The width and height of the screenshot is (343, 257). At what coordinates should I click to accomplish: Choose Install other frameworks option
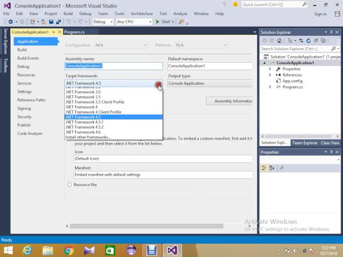click(114, 137)
